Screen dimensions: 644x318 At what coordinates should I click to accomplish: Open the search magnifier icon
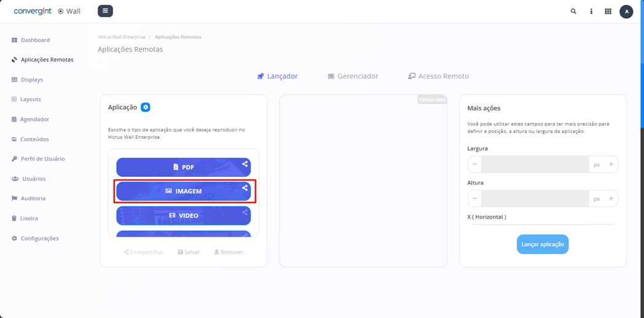573,11
